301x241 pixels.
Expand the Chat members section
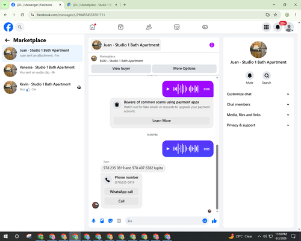click(x=258, y=104)
